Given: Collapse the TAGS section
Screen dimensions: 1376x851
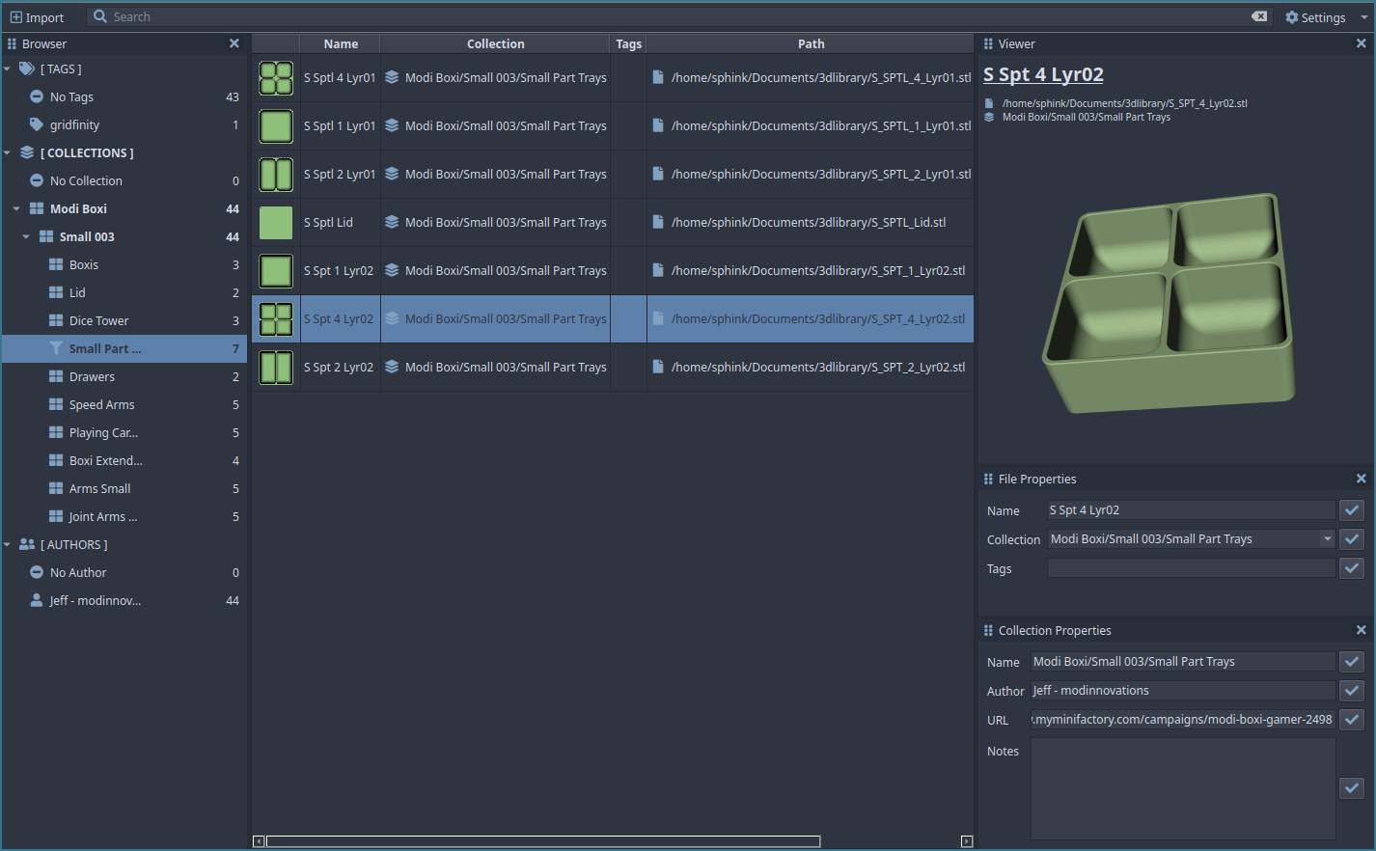Looking at the screenshot, I should 8,69.
